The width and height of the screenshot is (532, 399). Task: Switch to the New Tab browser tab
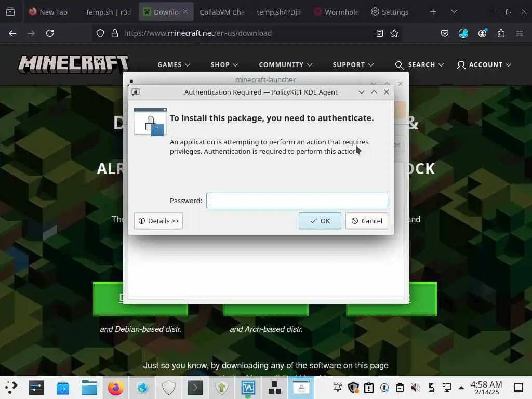48,12
